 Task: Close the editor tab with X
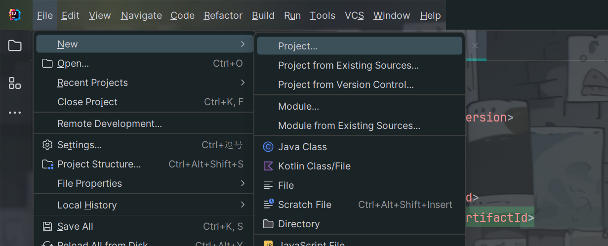475,45
